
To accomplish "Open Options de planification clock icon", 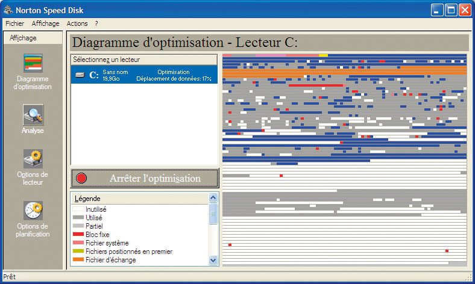I will click(33, 210).
